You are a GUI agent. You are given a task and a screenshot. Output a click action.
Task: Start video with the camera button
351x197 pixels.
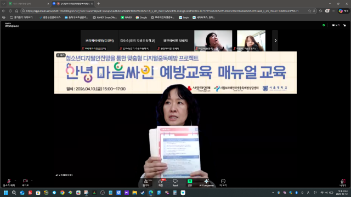click(25, 182)
